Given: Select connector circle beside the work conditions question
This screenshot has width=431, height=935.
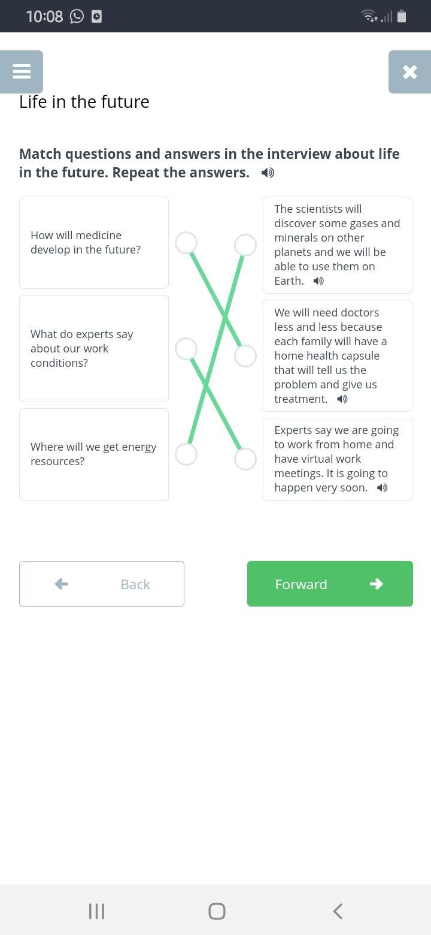Looking at the screenshot, I should tap(186, 348).
